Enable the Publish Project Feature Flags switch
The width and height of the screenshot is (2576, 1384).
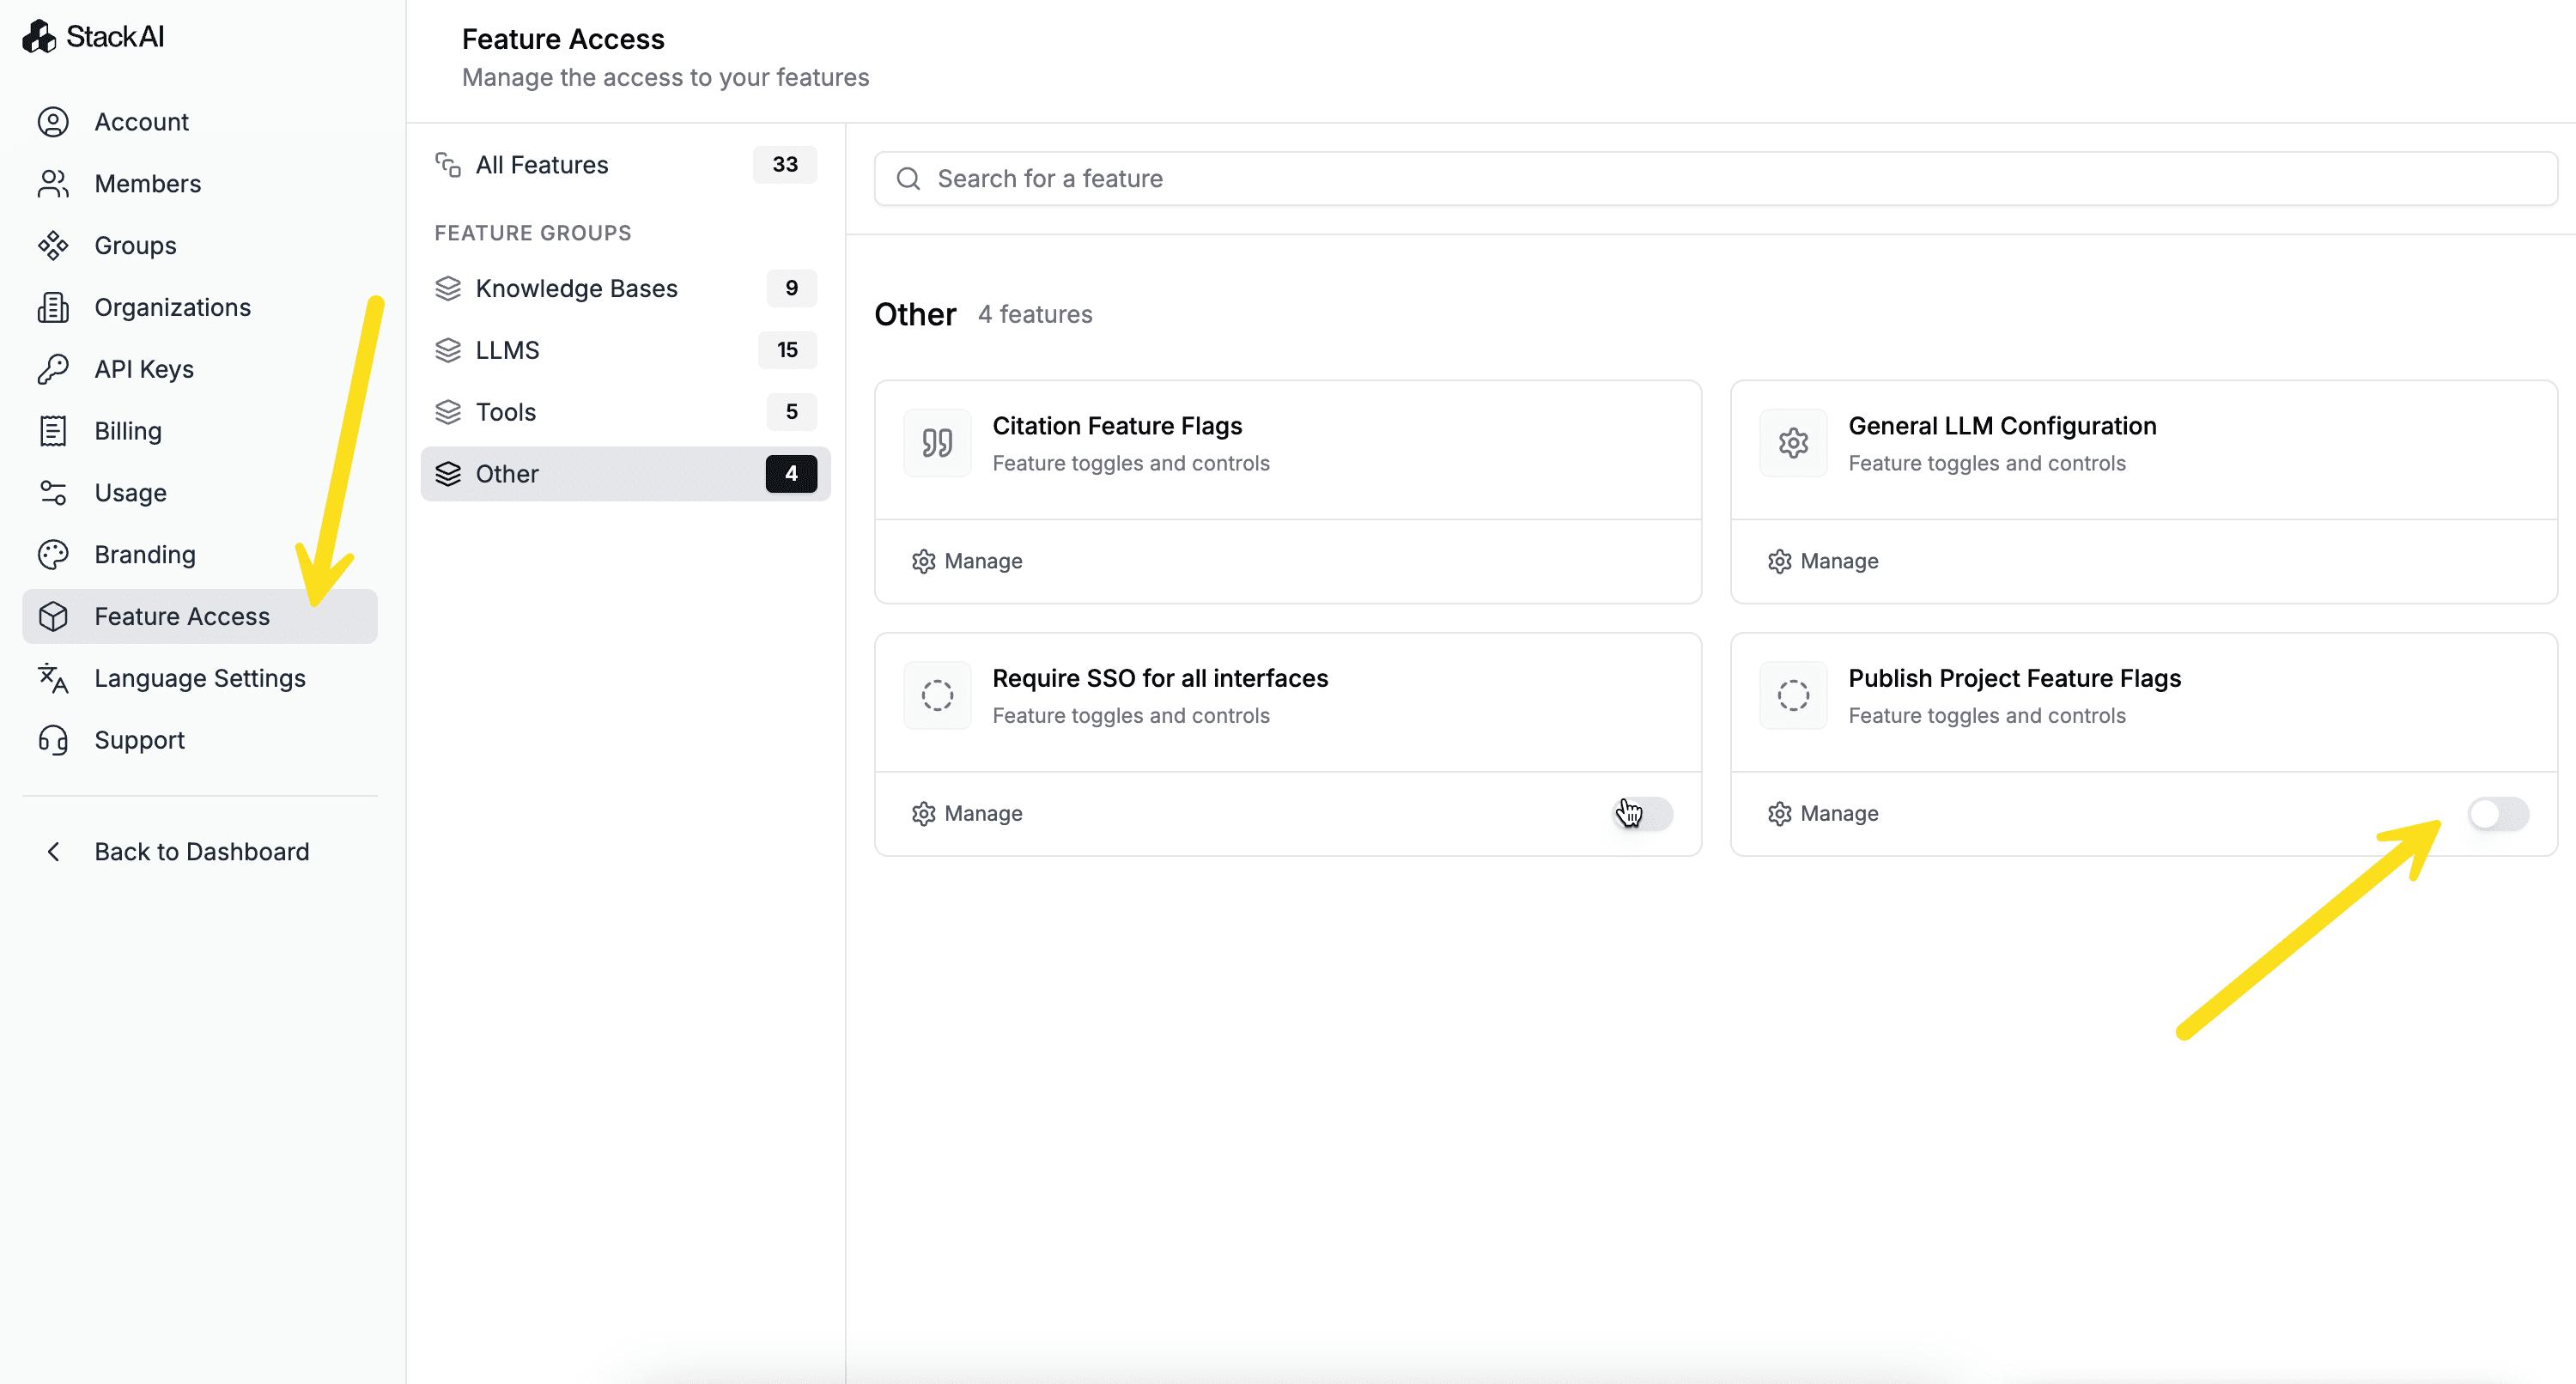2498,814
